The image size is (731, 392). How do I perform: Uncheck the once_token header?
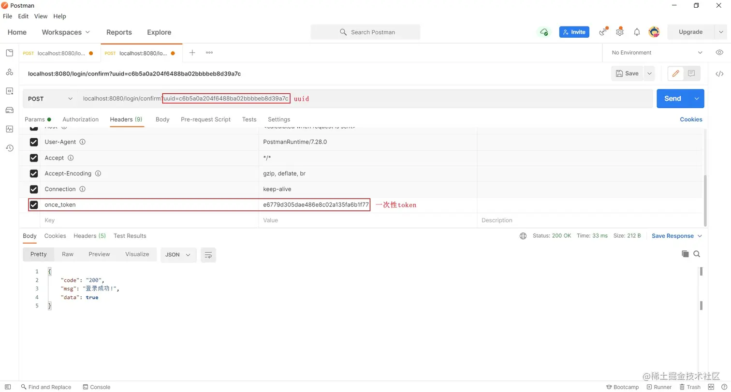pyautogui.click(x=34, y=205)
